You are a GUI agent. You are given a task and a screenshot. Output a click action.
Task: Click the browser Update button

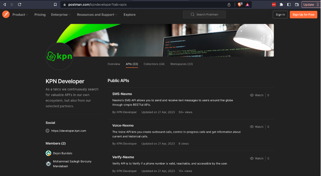309,5
